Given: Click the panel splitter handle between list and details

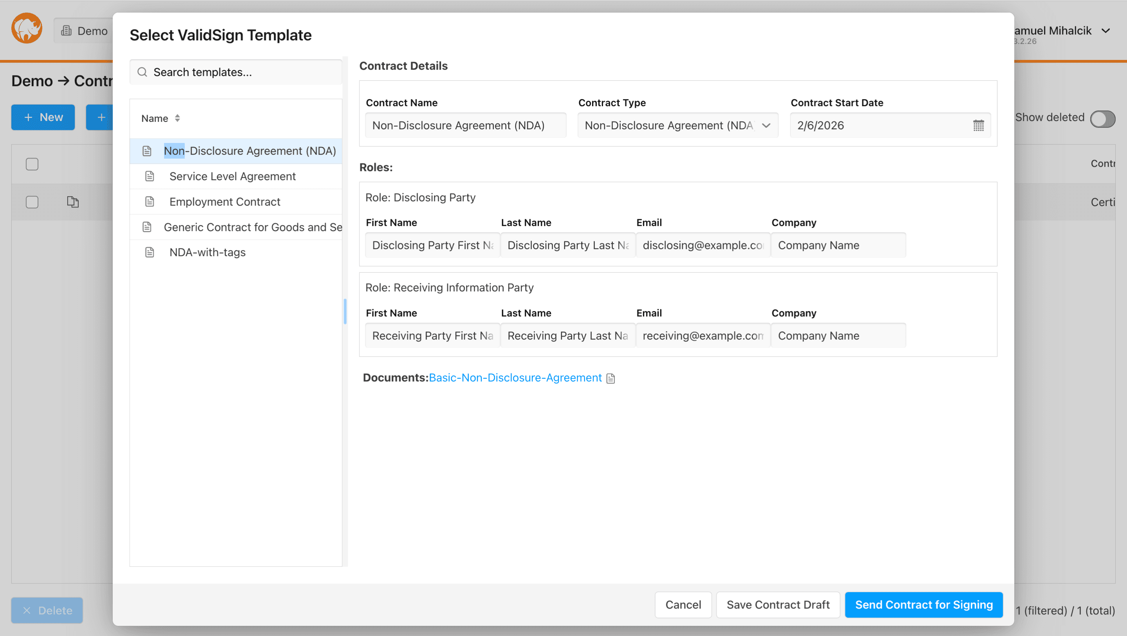Looking at the screenshot, I should tap(345, 311).
